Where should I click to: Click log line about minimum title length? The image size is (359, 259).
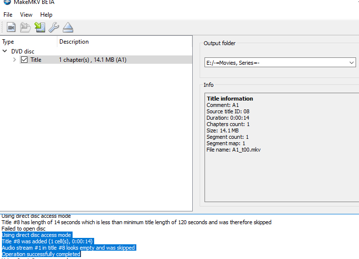pos(136,222)
